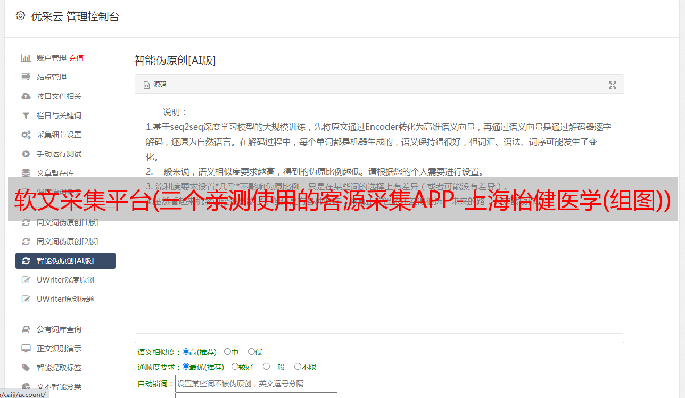This screenshot has width=685, height=398.
Task: Go to UWriter原创标题 in the sidebar
Action: 65,299
